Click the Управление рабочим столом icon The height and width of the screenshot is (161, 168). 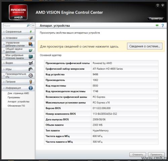[31, 44]
